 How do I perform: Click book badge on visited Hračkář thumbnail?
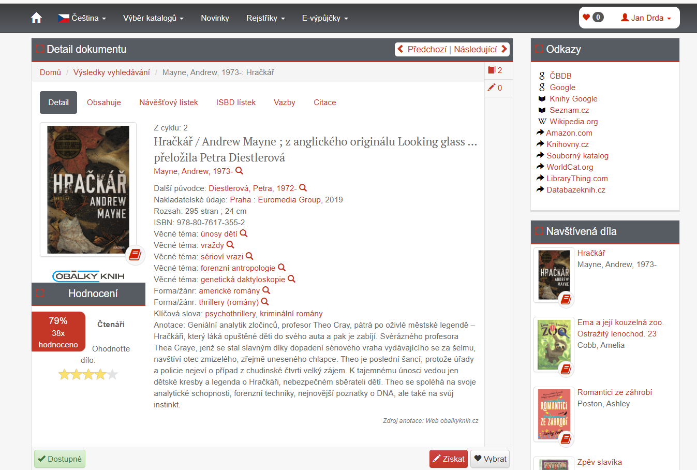point(566,299)
